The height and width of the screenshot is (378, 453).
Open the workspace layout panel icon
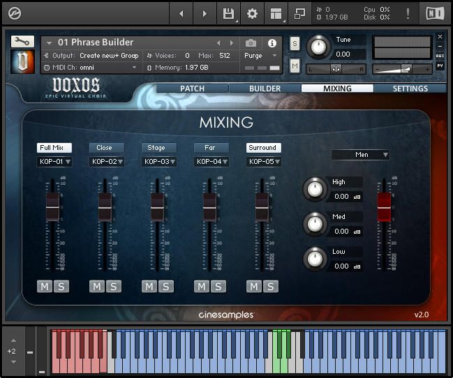pyautogui.click(x=276, y=13)
